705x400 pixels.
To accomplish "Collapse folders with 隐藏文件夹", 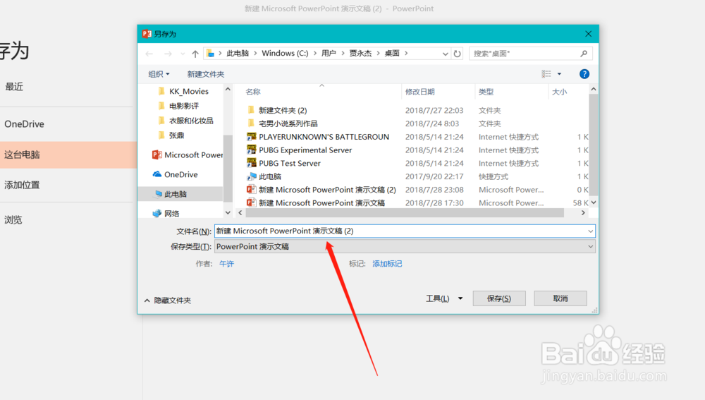I will (168, 300).
